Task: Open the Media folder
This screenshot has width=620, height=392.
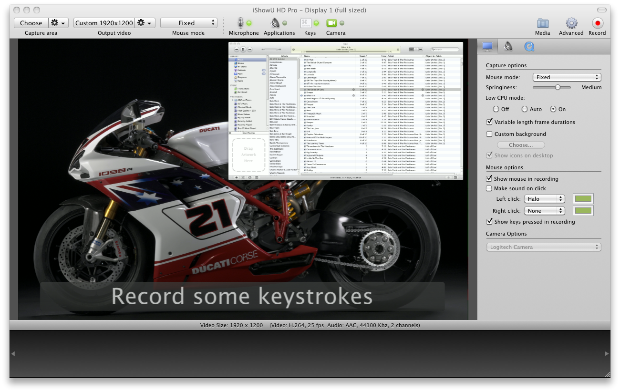Action: pos(542,23)
